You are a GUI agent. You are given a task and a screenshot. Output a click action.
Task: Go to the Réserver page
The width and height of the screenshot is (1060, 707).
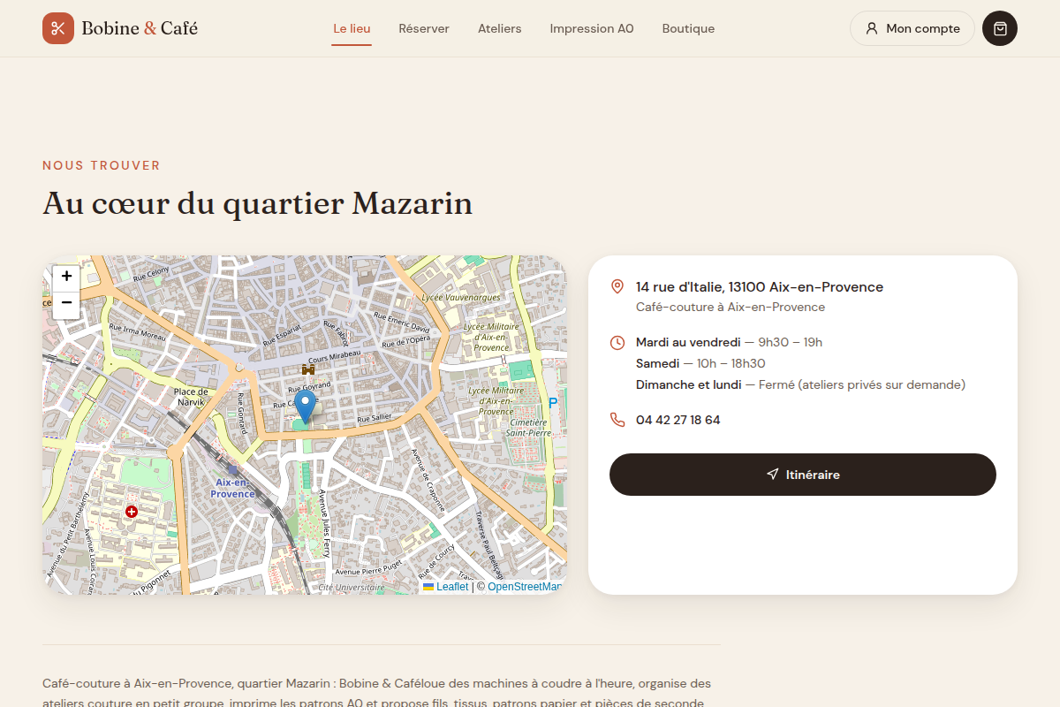(x=424, y=28)
